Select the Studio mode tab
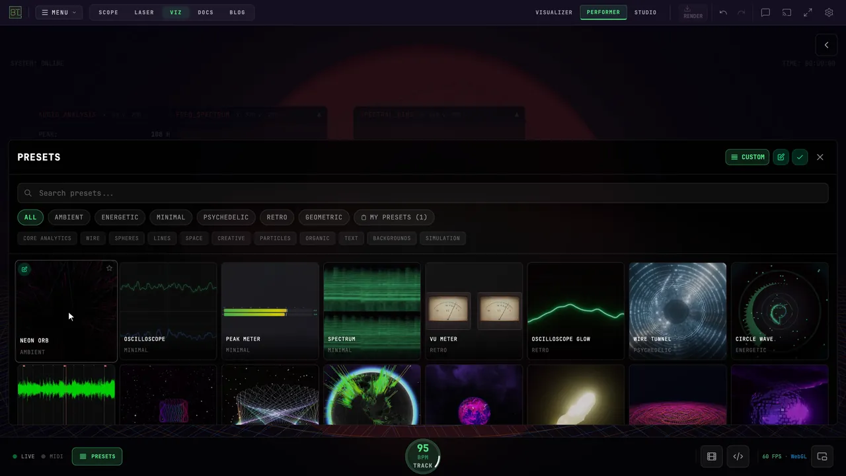Screen dimensions: 846x476 point(645,13)
